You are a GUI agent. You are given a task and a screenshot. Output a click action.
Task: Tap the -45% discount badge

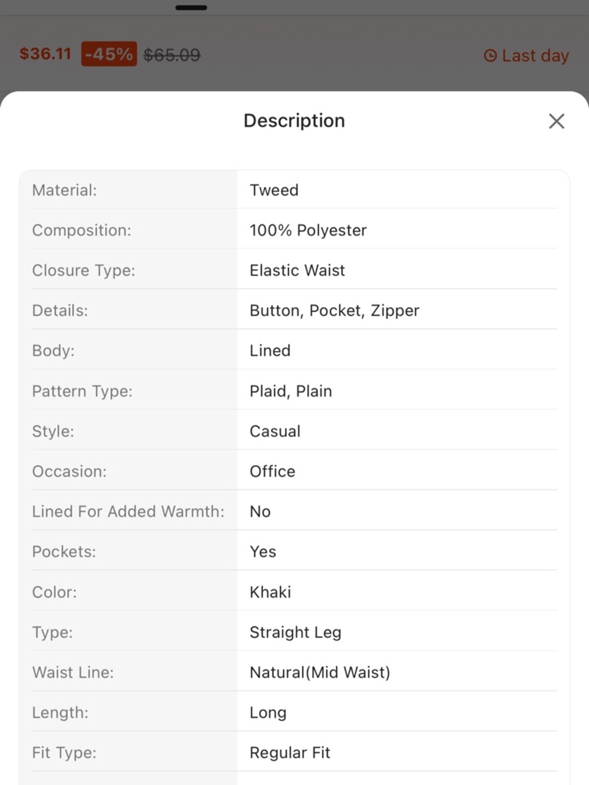(109, 54)
